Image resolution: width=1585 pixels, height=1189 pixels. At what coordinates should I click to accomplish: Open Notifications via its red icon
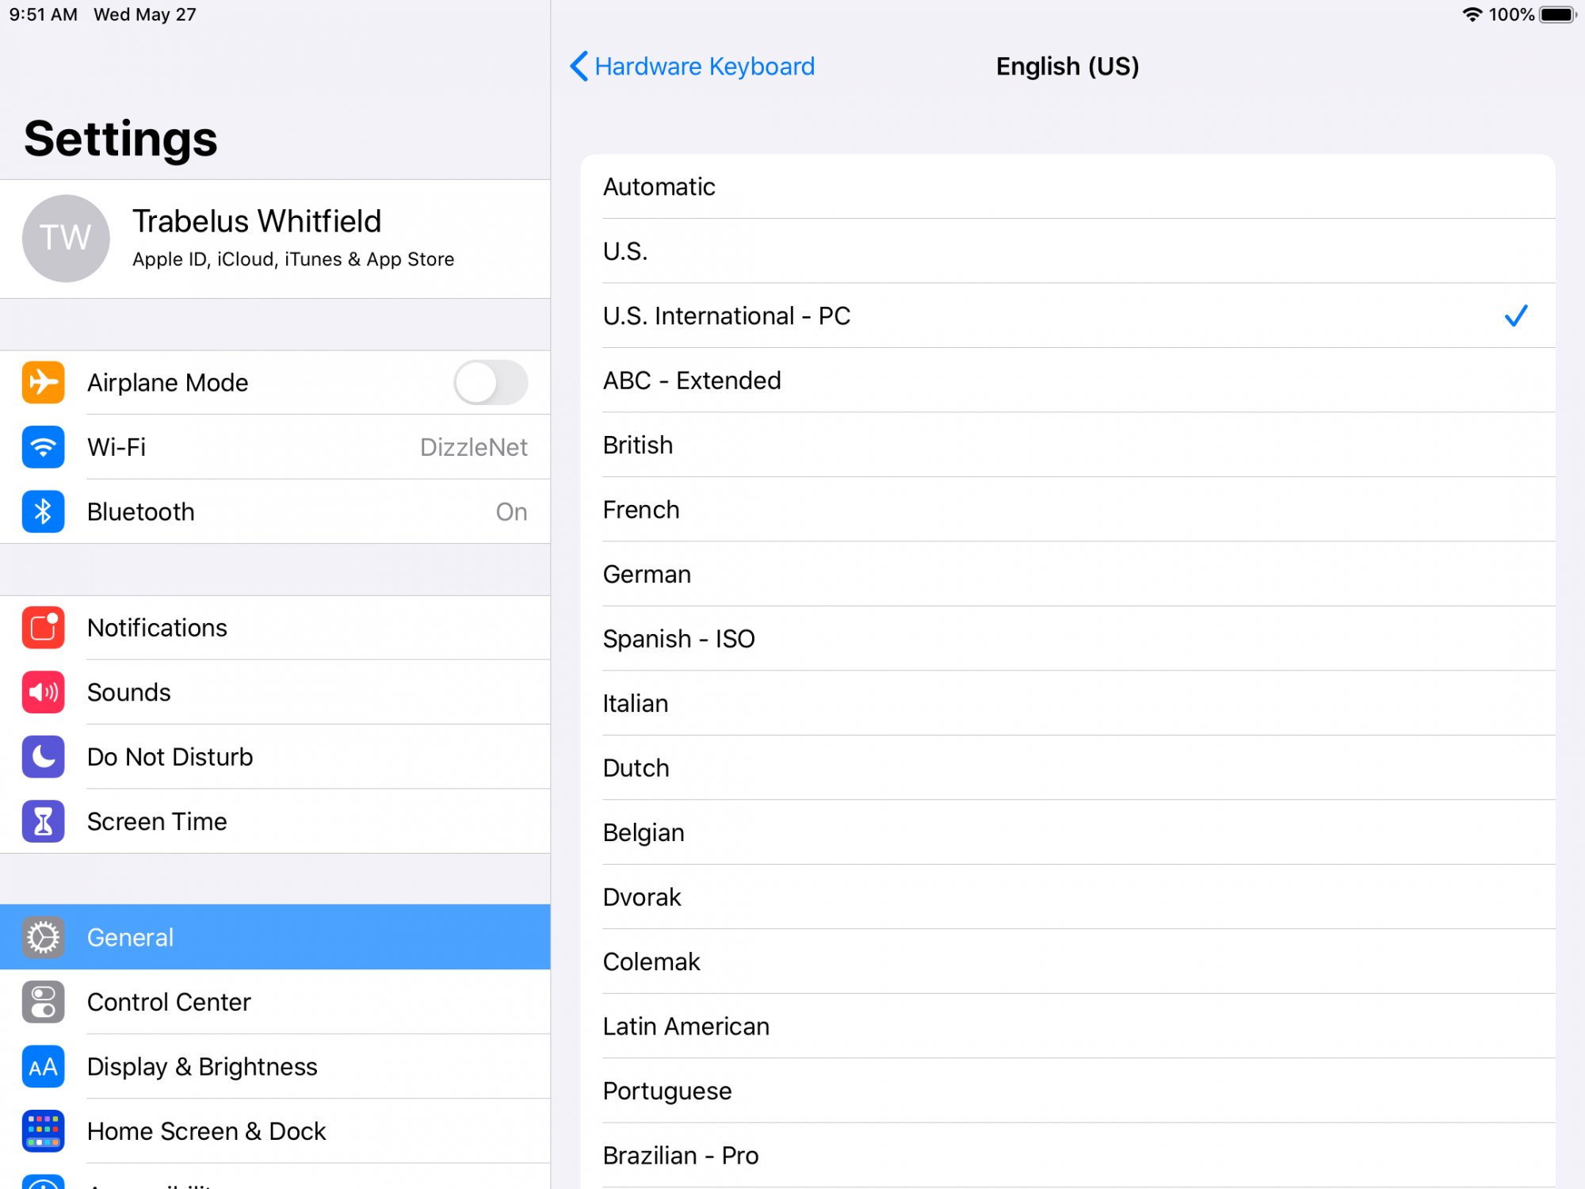click(43, 628)
